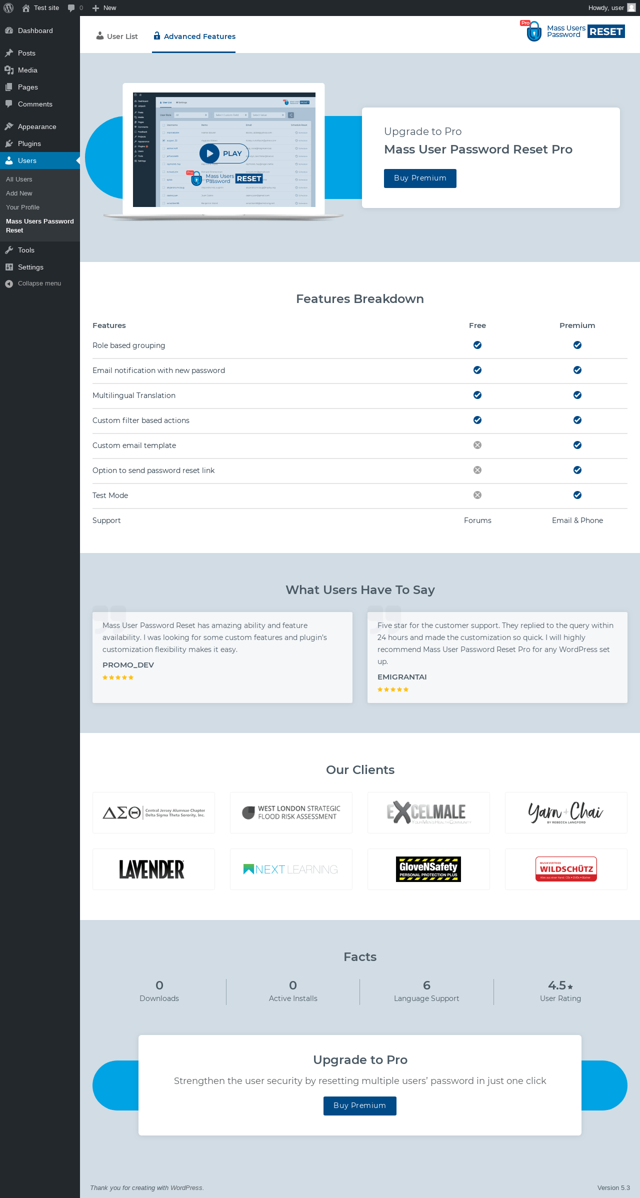Open Mass Users Password Reset submenu

40,226
